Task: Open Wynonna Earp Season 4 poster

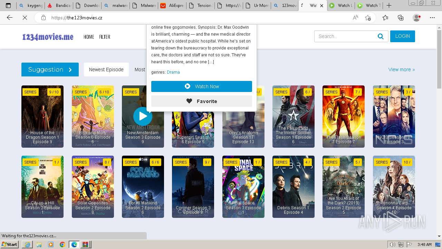Action: point(394,187)
